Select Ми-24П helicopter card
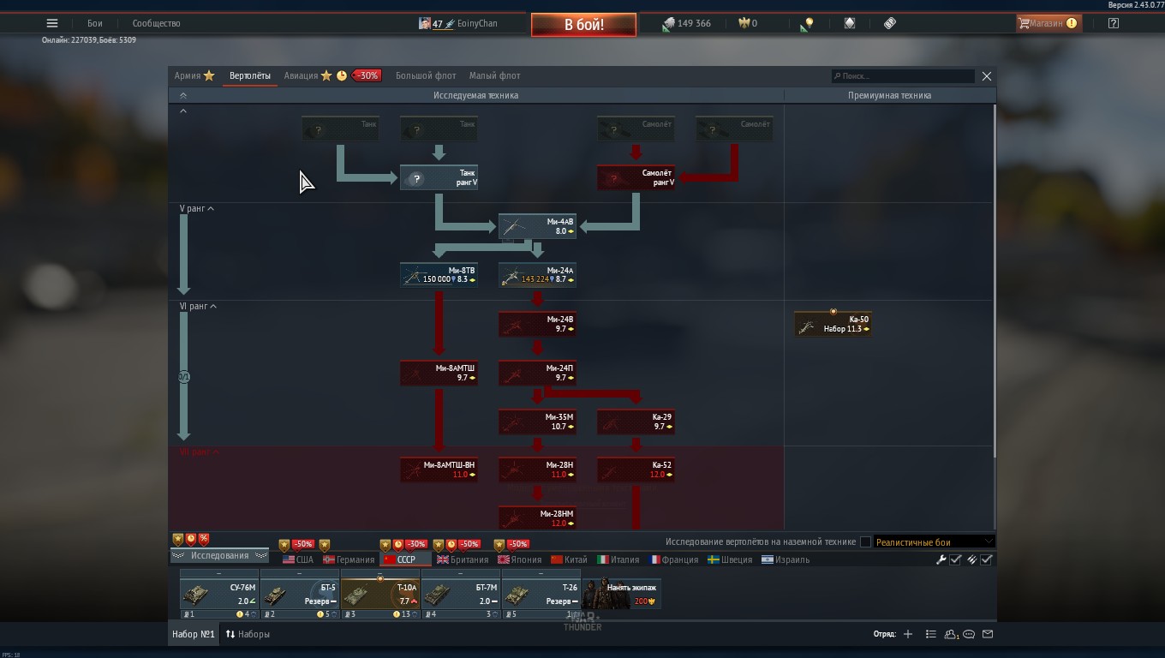Image resolution: width=1165 pixels, height=658 pixels. click(537, 373)
